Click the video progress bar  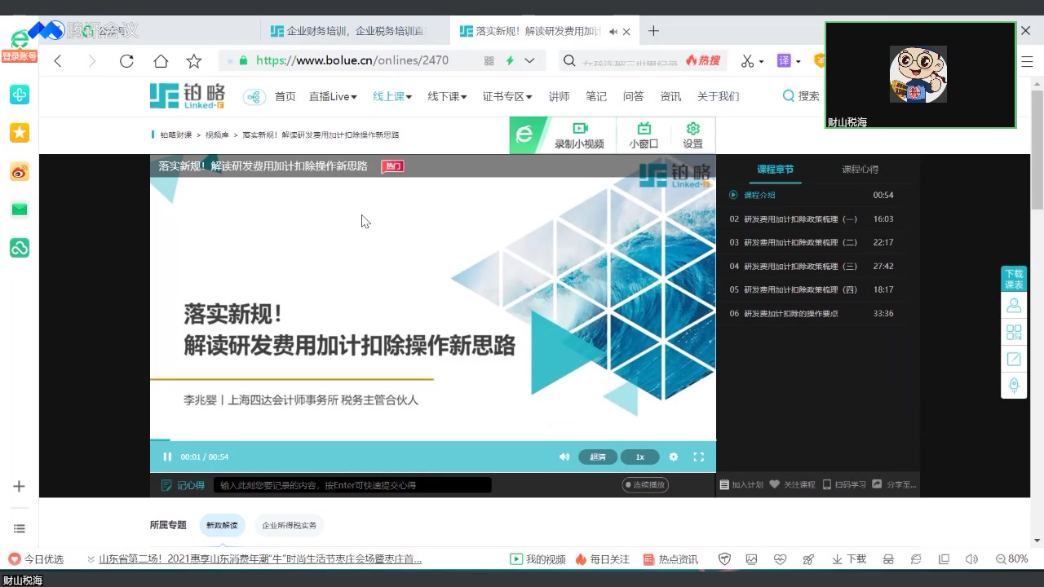click(432, 439)
